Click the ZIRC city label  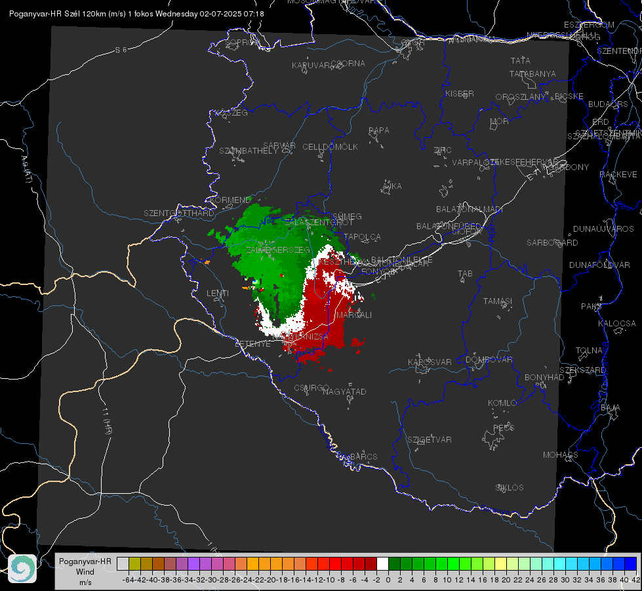pos(443,150)
